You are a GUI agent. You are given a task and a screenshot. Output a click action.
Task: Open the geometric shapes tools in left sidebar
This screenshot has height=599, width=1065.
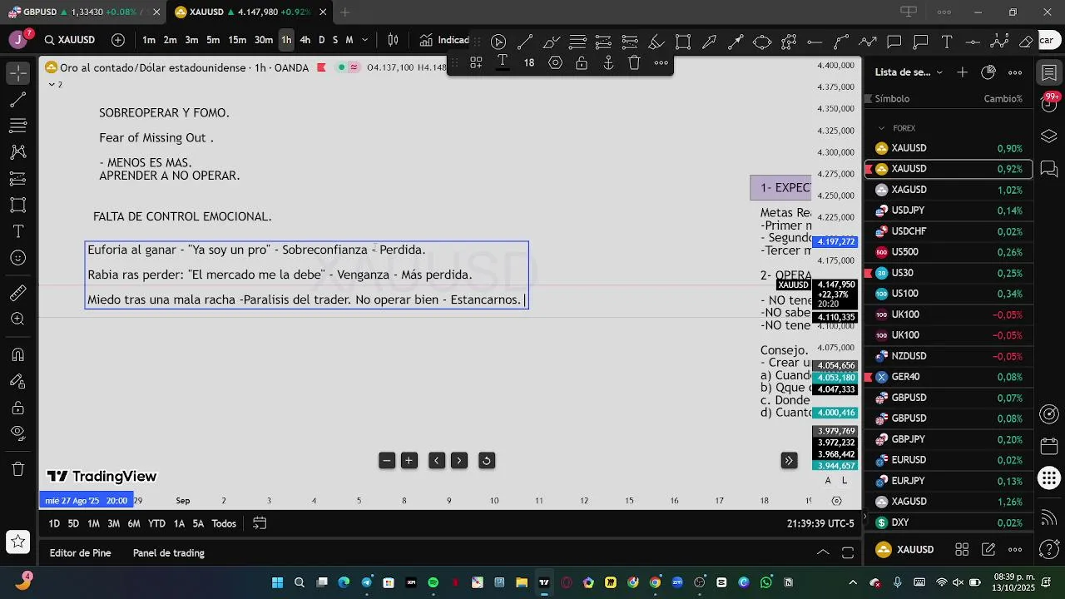[x=17, y=205]
